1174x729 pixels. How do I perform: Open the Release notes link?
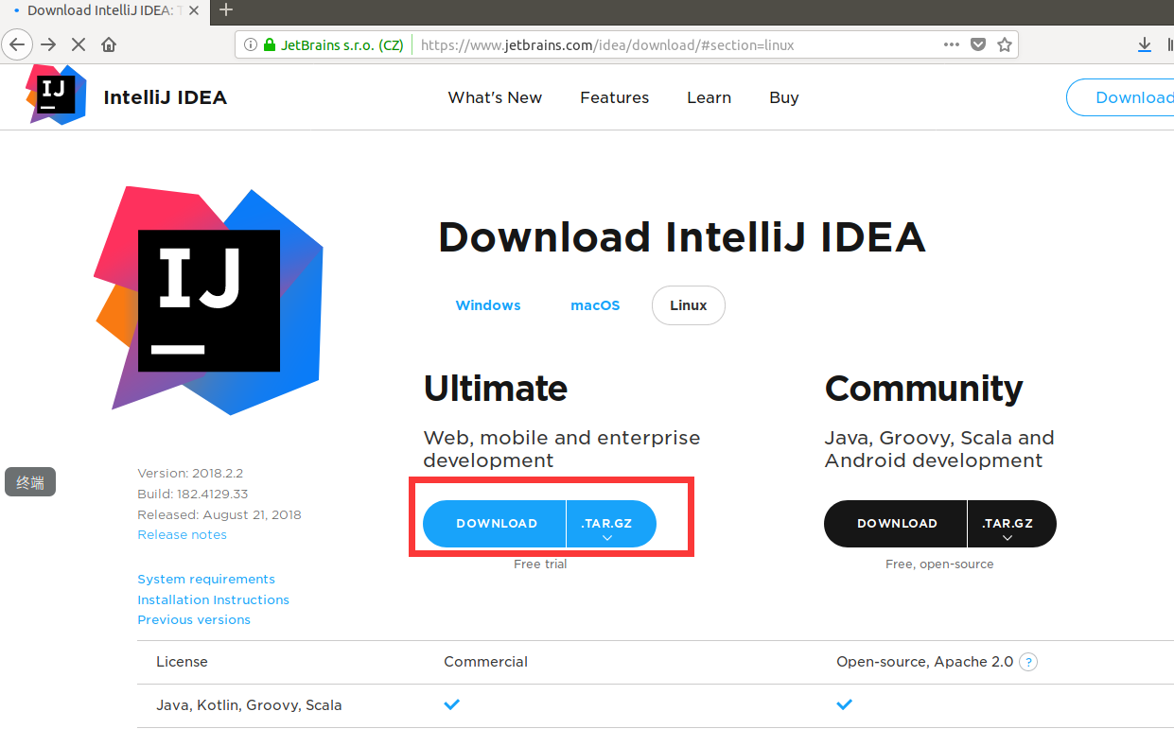click(183, 535)
